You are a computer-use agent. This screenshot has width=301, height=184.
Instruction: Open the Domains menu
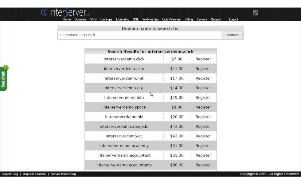click(80, 19)
